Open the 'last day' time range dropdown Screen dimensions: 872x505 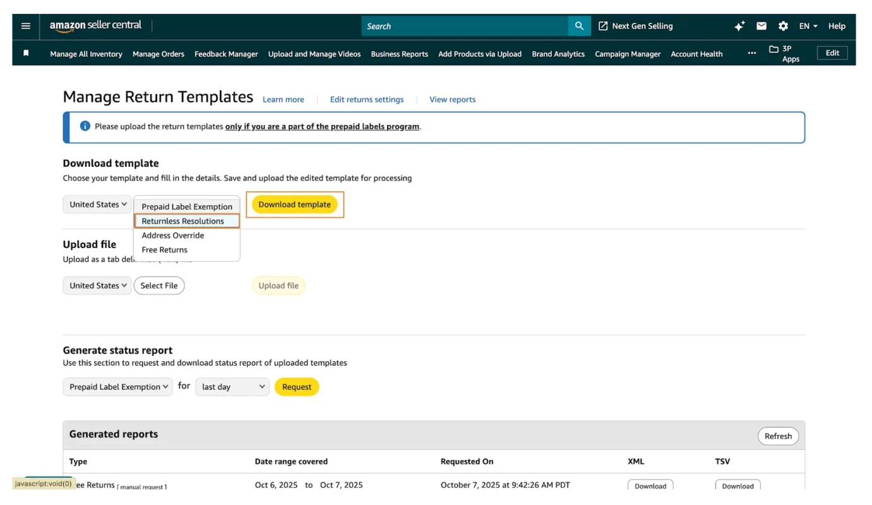232,386
